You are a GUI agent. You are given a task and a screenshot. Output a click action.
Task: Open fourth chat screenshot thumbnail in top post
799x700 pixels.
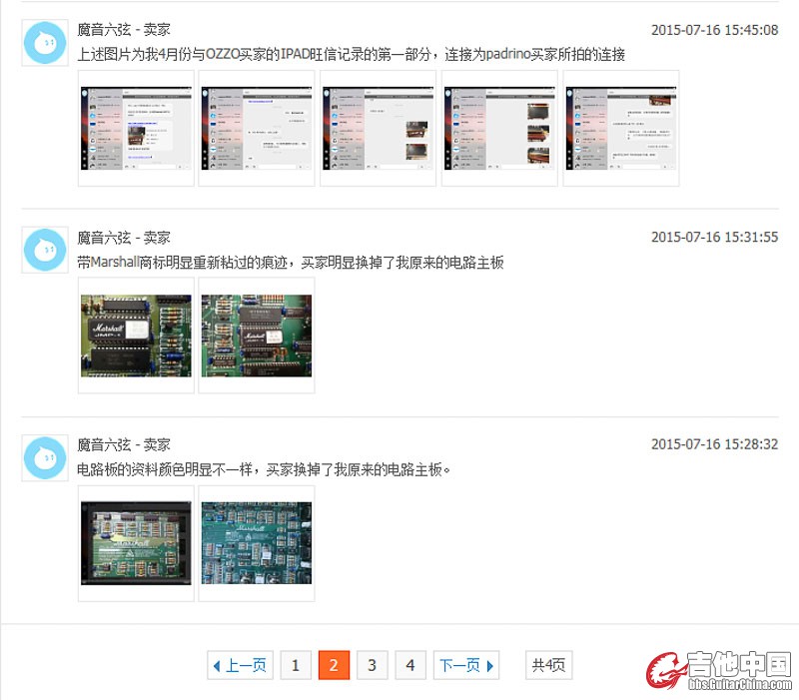[499, 128]
